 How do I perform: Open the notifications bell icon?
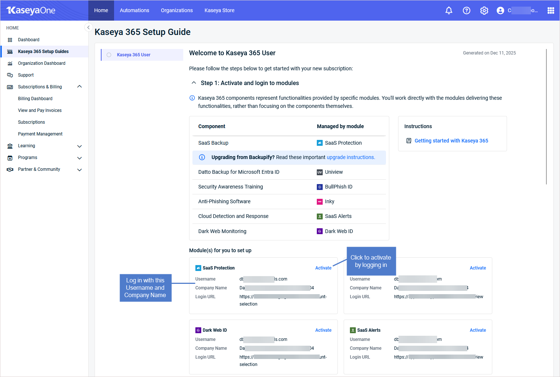tap(449, 11)
